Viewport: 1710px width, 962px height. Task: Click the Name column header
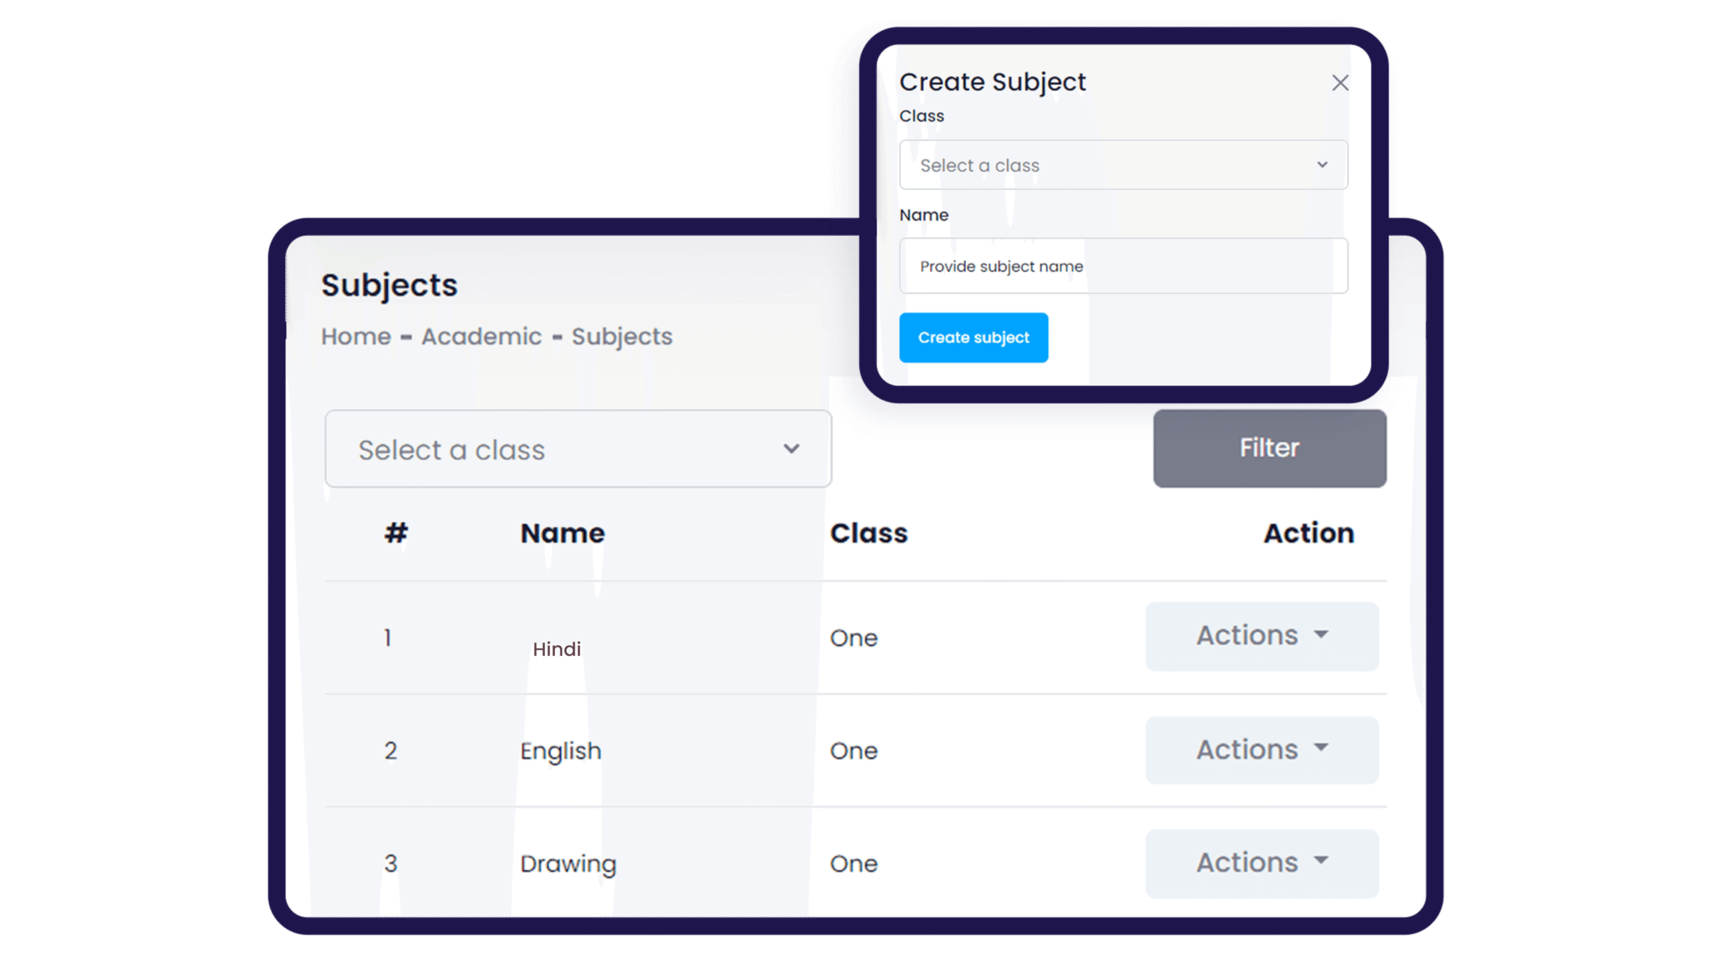pyautogui.click(x=562, y=533)
